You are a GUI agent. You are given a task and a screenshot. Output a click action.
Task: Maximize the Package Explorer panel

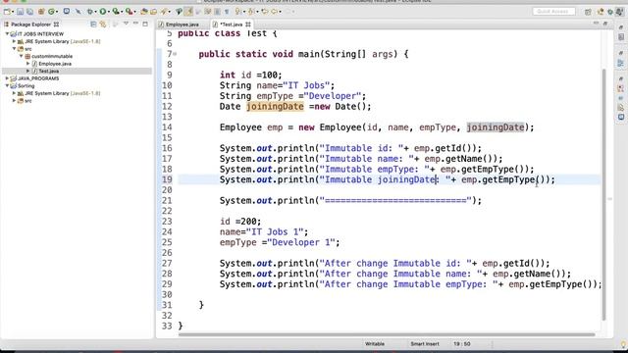[x=145, y=24]
